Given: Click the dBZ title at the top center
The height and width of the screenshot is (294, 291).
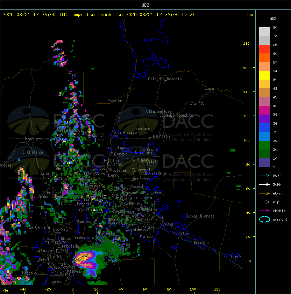Looking at the screenshot, I should coord(145,5).
